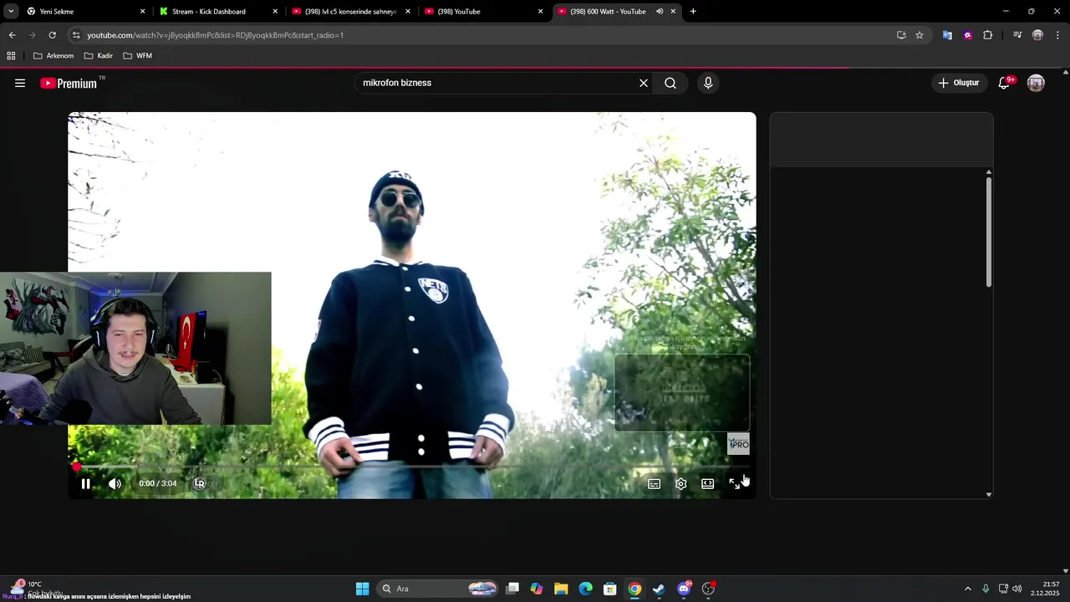
Task: Open YouTube account avatar menu
Action: [x=1036, y=83]
